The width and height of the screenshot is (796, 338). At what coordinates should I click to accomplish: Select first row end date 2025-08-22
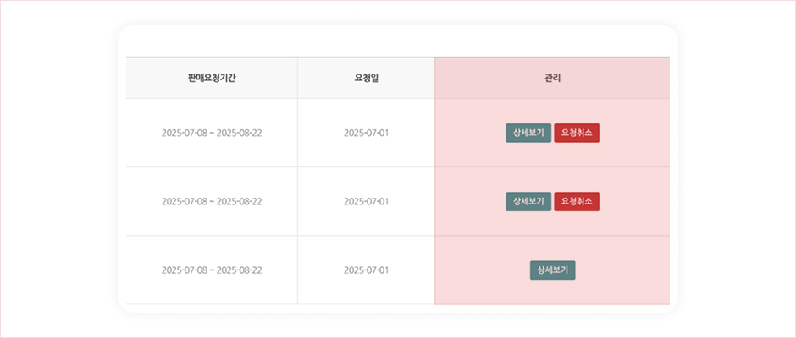click(x=240, y=133)
